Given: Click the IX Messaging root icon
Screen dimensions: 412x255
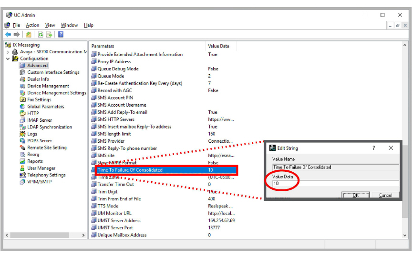Looking at the screenshot, I should tap(8, 45).
